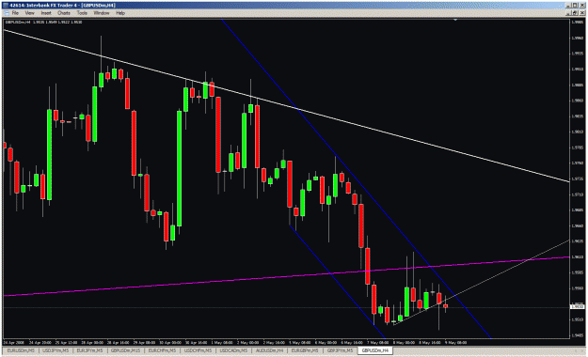
Task: Switch to the GBPUSDm,M15 chart tab
Action: point(125,350)
